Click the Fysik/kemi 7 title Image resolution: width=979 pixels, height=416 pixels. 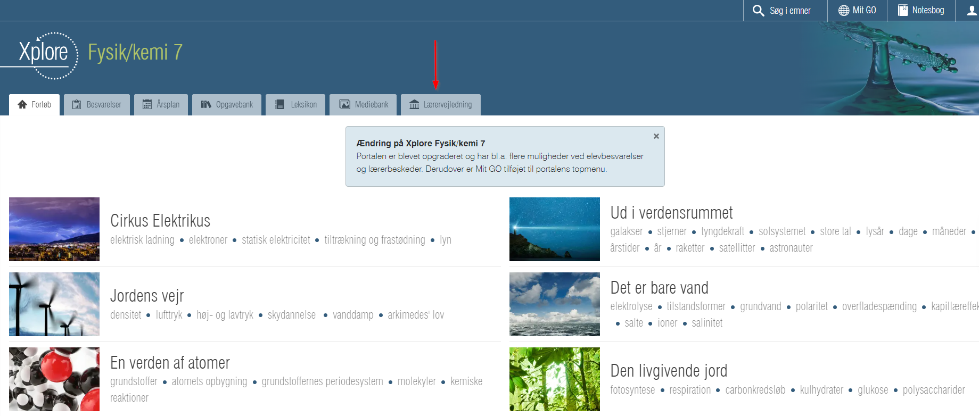[x=135, y=53]
